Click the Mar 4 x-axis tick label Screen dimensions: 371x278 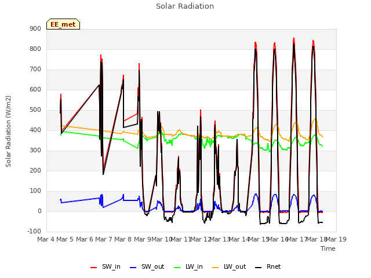(46, 239)
